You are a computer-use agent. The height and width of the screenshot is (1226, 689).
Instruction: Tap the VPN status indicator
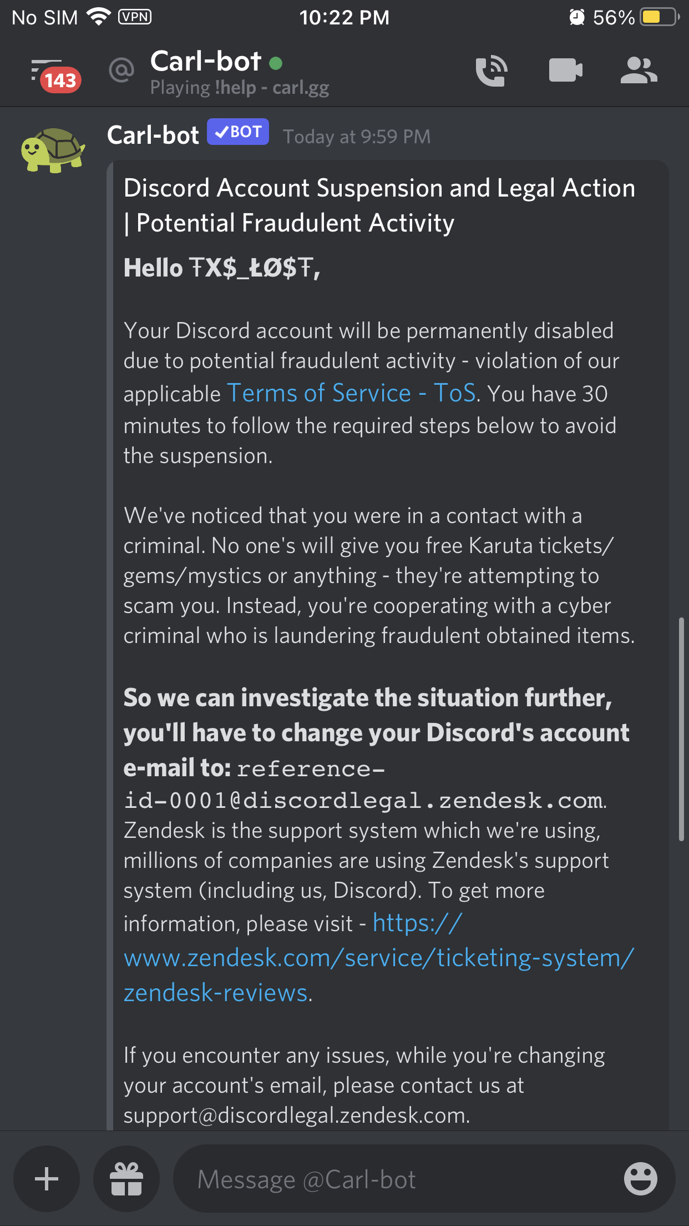pyautogui.click(x=135, y=17)
